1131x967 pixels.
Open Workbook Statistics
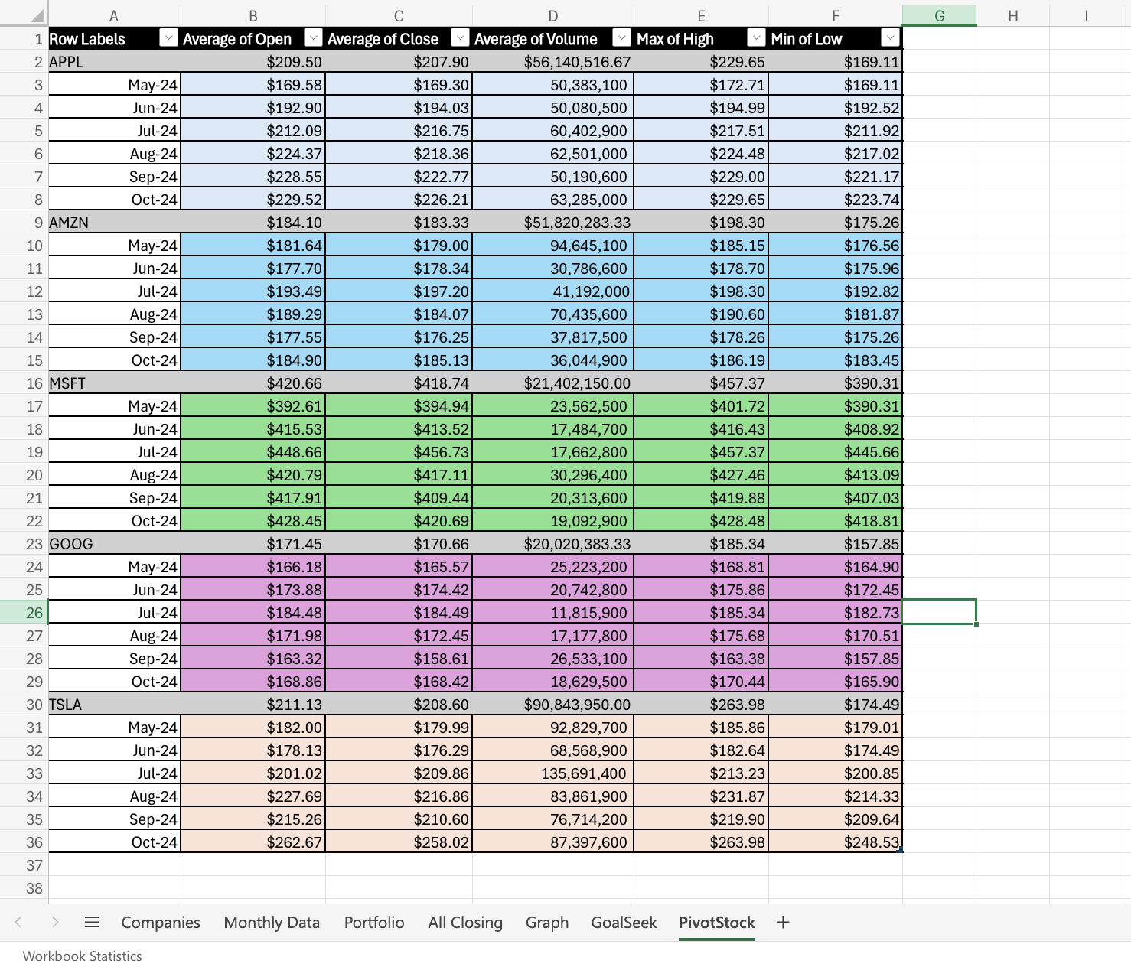82,956
